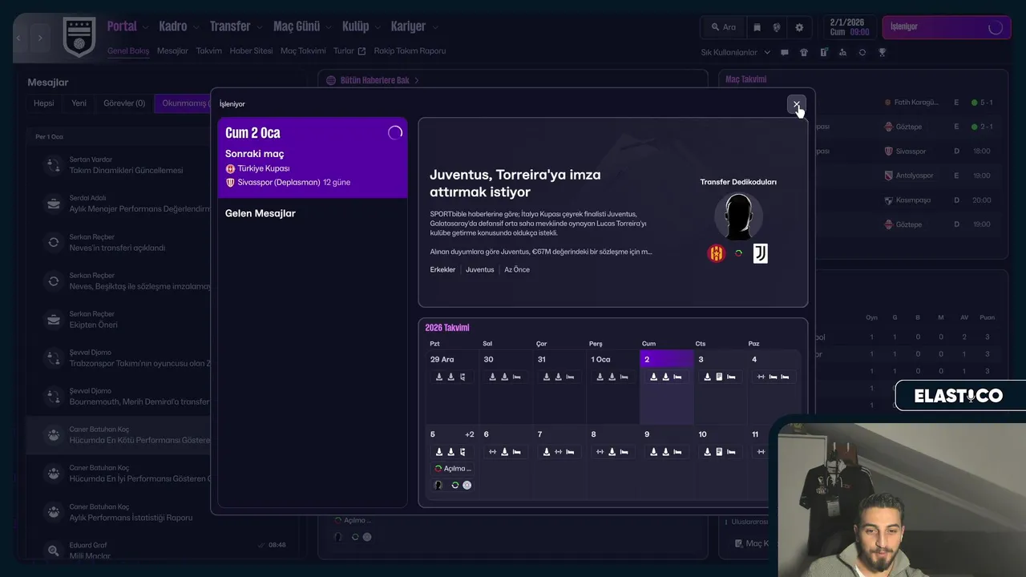Click the Erkekler tag under news article
Screen dimensions: 1026x577
pyautogui.click(x=442, y=270)
